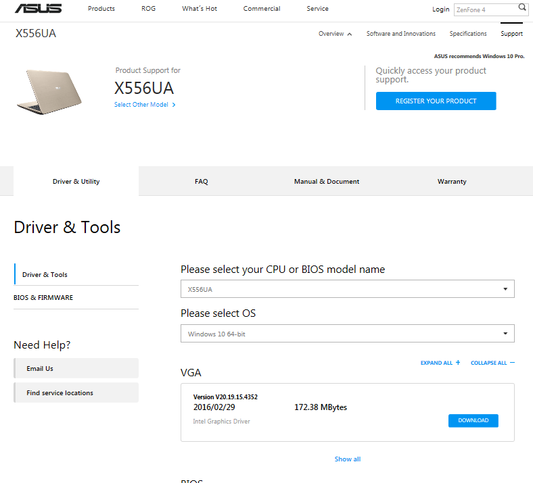
Task: Switch to the FAQ tab
Action: 202,181
